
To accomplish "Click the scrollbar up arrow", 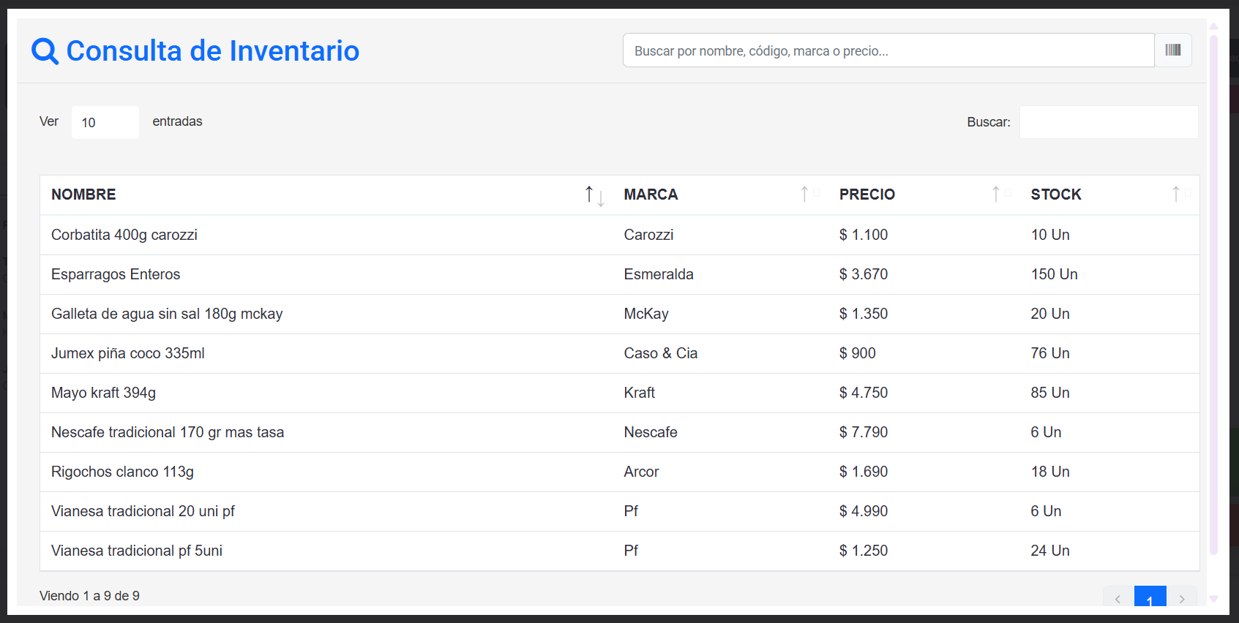I will pyautogui.click(x=1213, y=26).
